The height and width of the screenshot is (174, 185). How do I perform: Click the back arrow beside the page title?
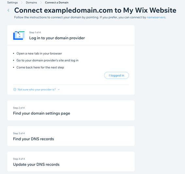pos(8,10)
